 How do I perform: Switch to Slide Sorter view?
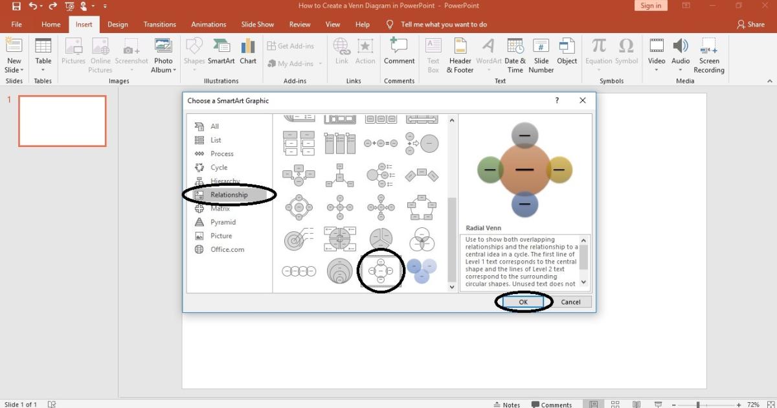pyautogui.click(x=614, y=403)
